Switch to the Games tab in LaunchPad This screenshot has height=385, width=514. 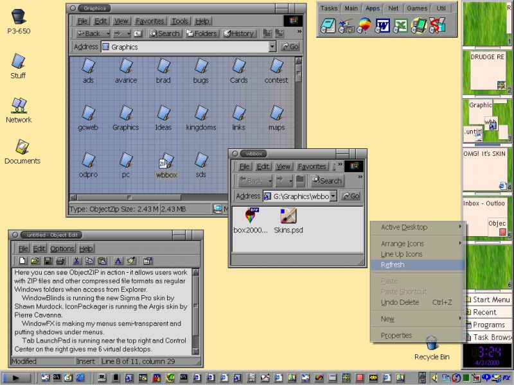click(x=416, y=8)
